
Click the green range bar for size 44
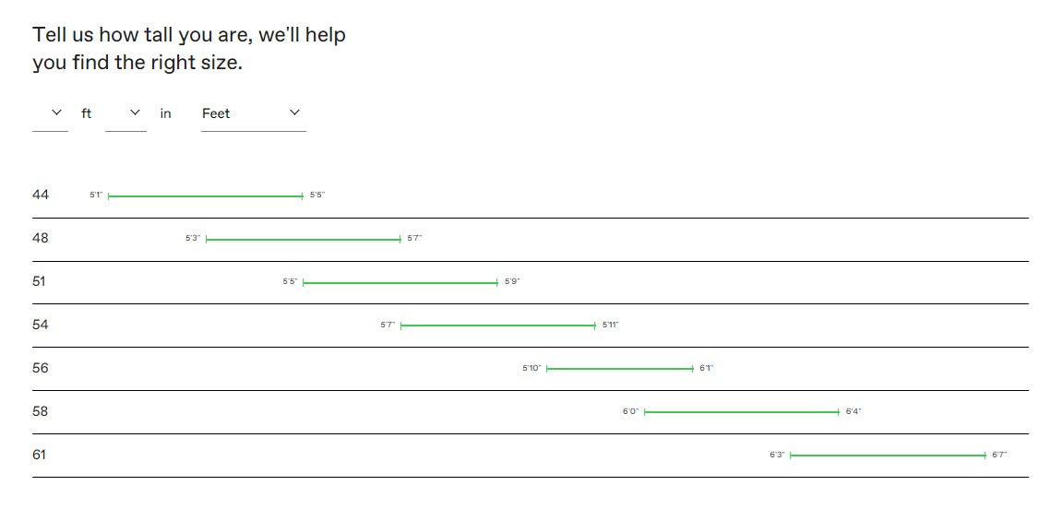(x=205, y=196)
